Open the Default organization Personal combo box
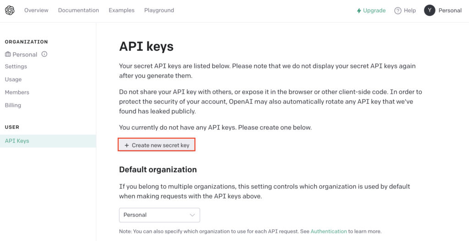 [x=159, y=215]
